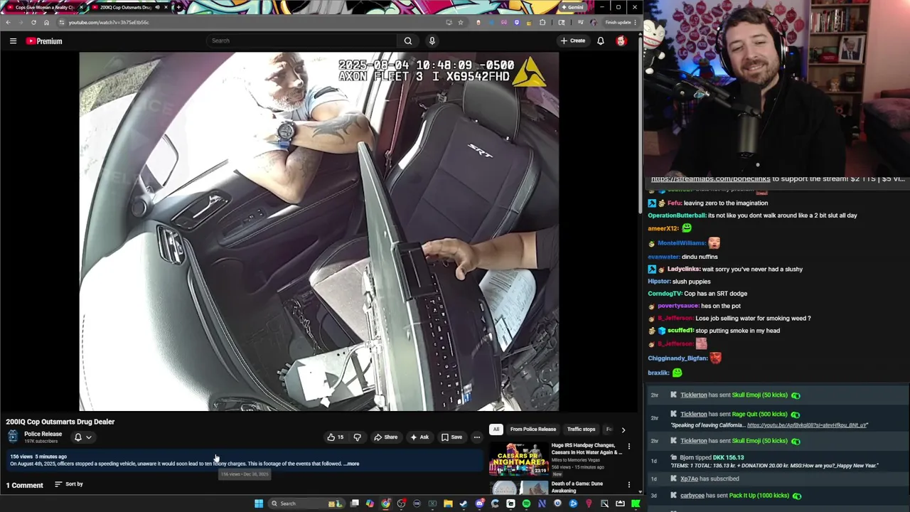Open the Create upload menu
The image size is (910, 512).
click(572, 41)
